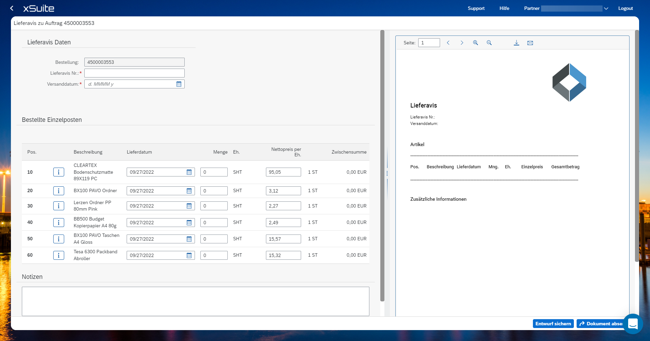Open the chat assistant bubble
Image resolution: width=650 pixels, height=341 pixels.
[x=633, y=324]
